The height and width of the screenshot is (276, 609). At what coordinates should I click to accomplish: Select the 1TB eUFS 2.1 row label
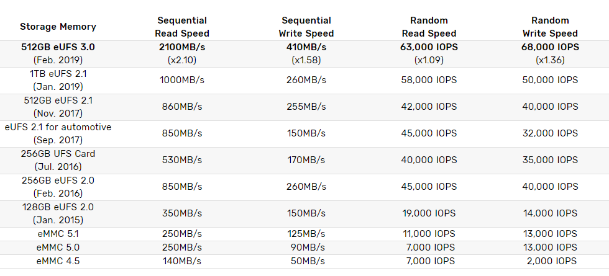tap(58, 74)
